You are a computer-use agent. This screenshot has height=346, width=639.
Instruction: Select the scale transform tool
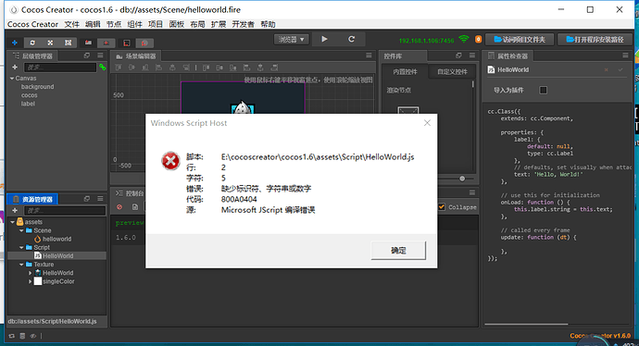tap(50, 43)
